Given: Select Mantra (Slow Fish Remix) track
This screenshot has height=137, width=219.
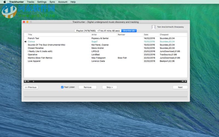Looking at the screenshot, I should point(40,58).
